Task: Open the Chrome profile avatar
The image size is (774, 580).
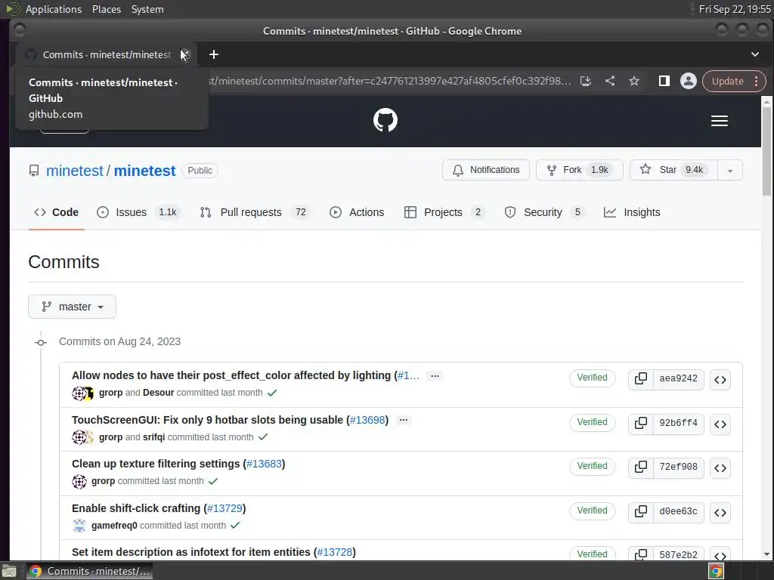Action: (x=688, y=81)
